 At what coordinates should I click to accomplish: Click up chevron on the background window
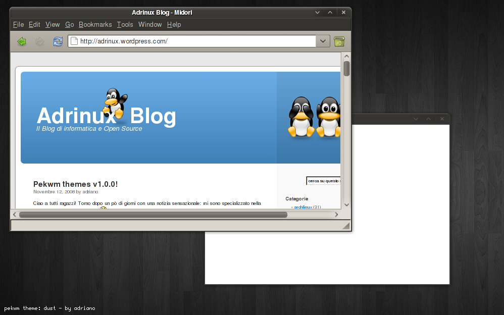(428, 119)
